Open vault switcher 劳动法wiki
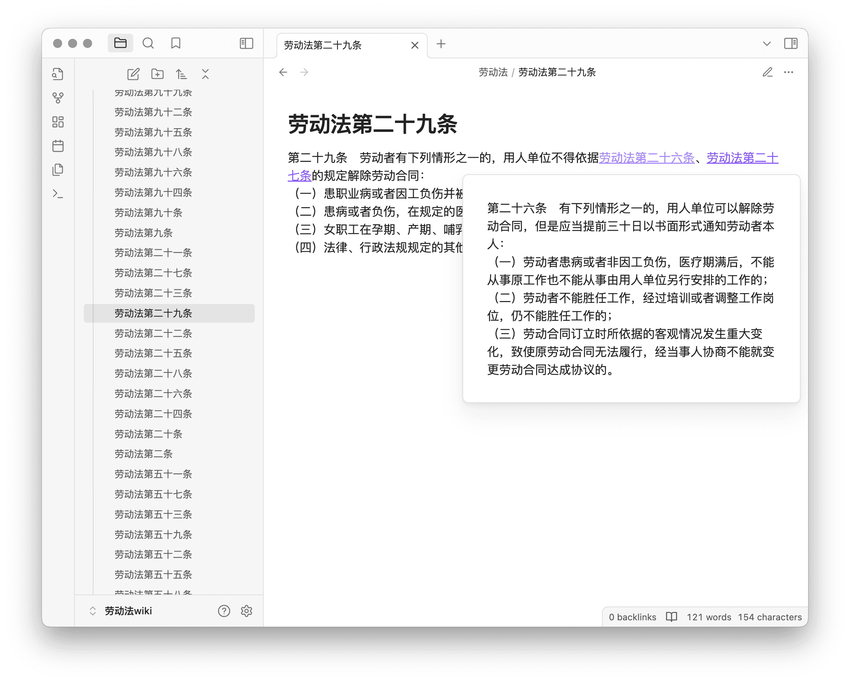 pyautogui.click(x=128, y=611)
